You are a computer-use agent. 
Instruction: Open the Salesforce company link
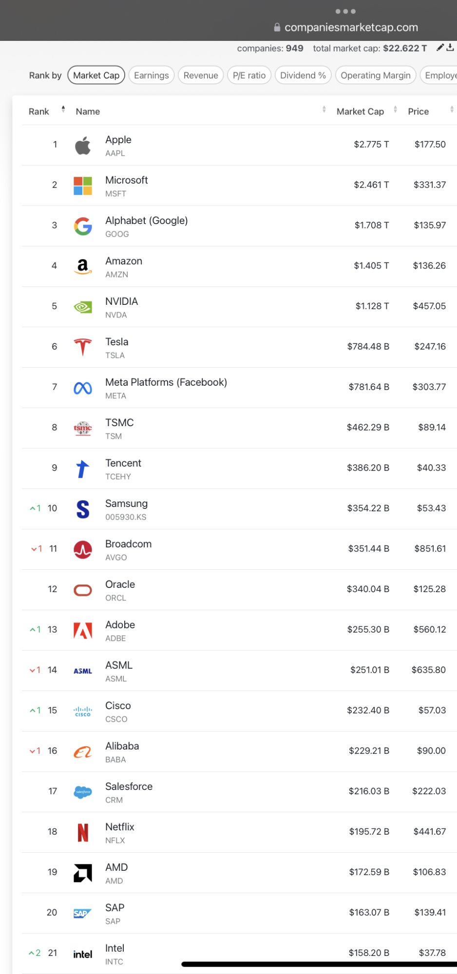click(129, 787)
